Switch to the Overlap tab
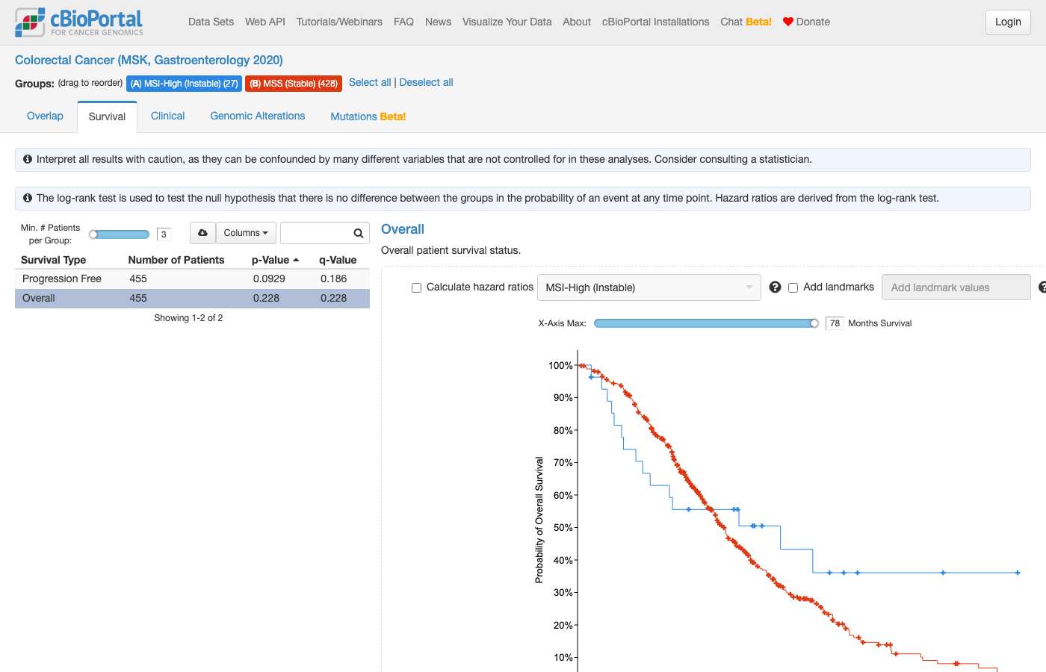The image size is (1046, 672). [45, 116]
